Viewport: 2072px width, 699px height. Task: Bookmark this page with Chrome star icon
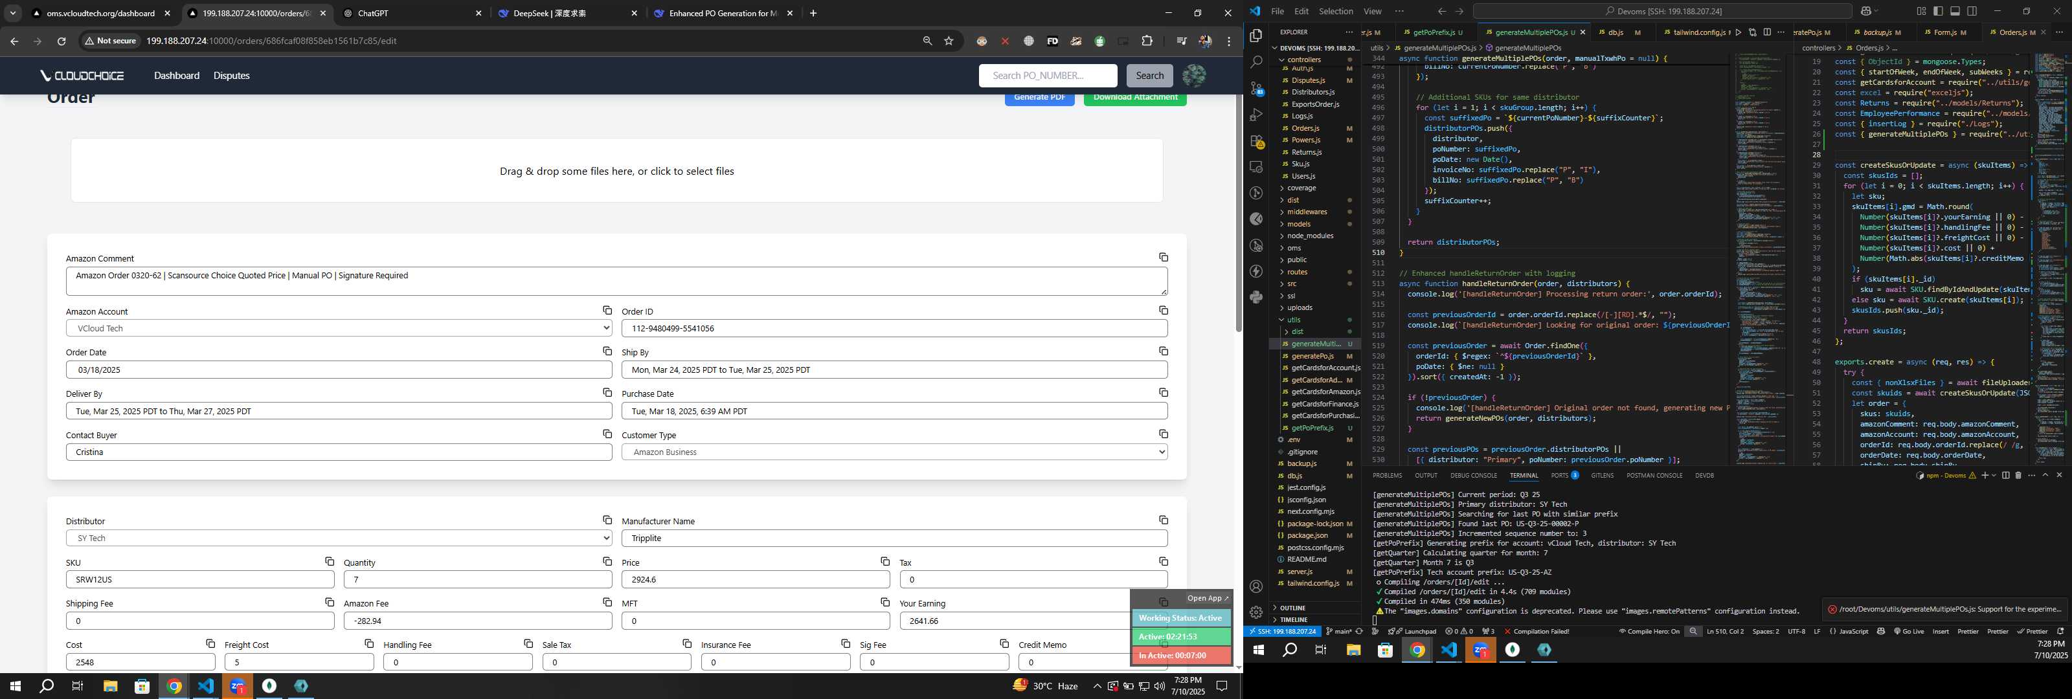tap(949, 41)
